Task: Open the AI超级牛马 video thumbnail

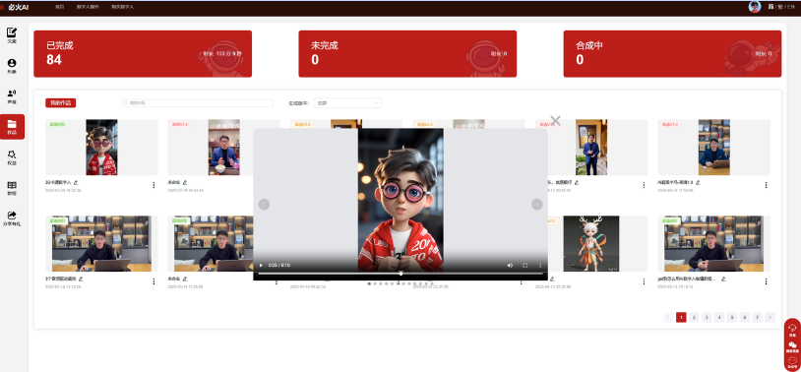Action: (x=714, y=148)
